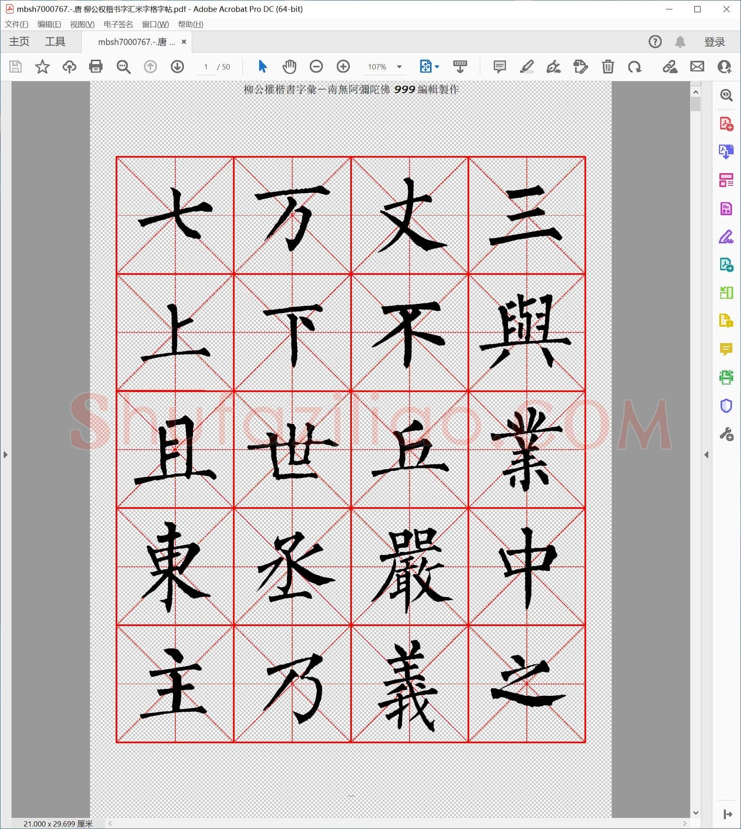Click the Save file icon
741x829 pixels.
point(16,67)
